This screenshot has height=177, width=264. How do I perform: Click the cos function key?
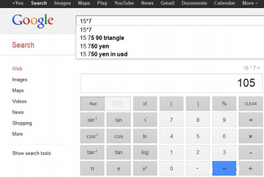(119, 136)
